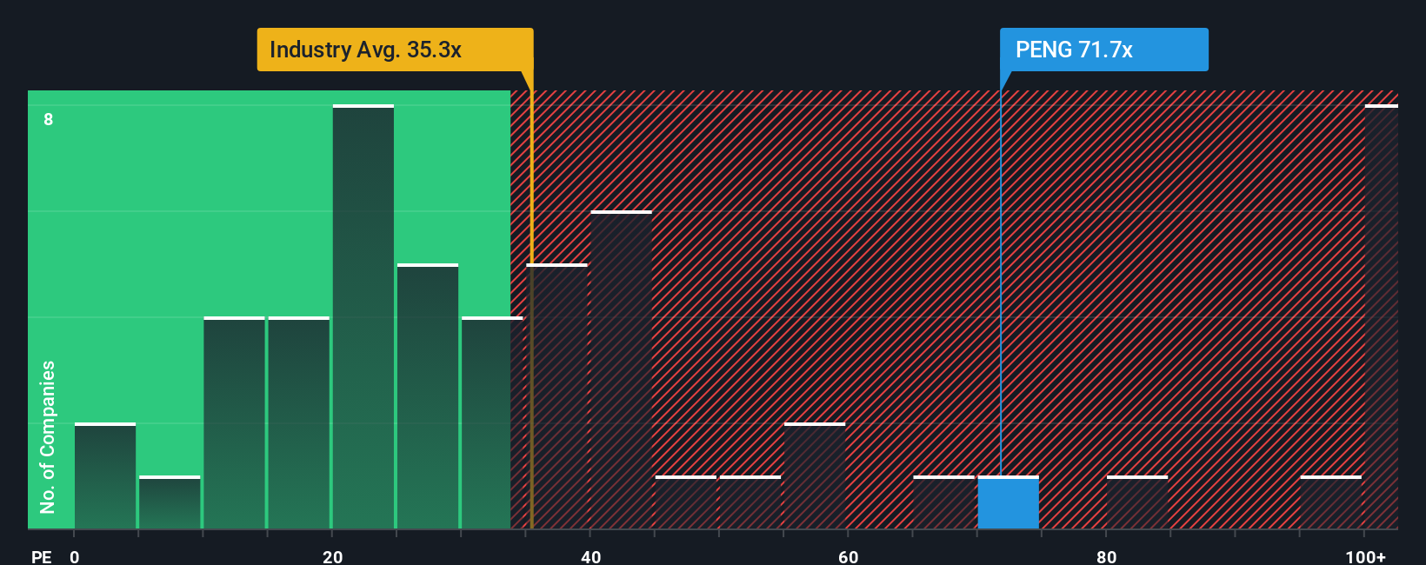Select the bar at PE 0-5

[x=105, y=475]
